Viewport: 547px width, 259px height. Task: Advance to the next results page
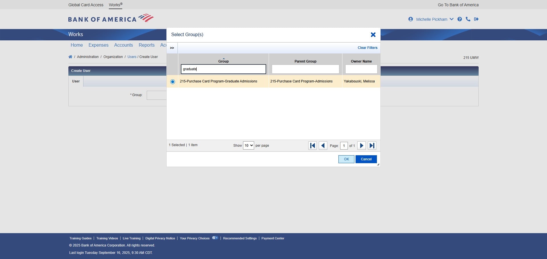tap(362, 146)
